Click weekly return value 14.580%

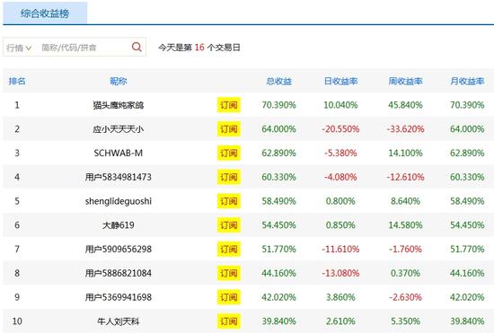coord(405,225)
